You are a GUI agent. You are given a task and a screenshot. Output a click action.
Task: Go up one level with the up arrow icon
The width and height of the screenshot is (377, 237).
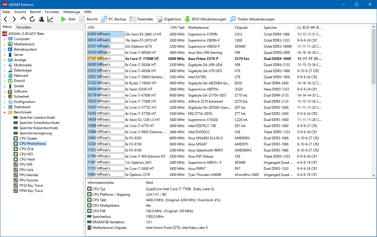(23, 19)
